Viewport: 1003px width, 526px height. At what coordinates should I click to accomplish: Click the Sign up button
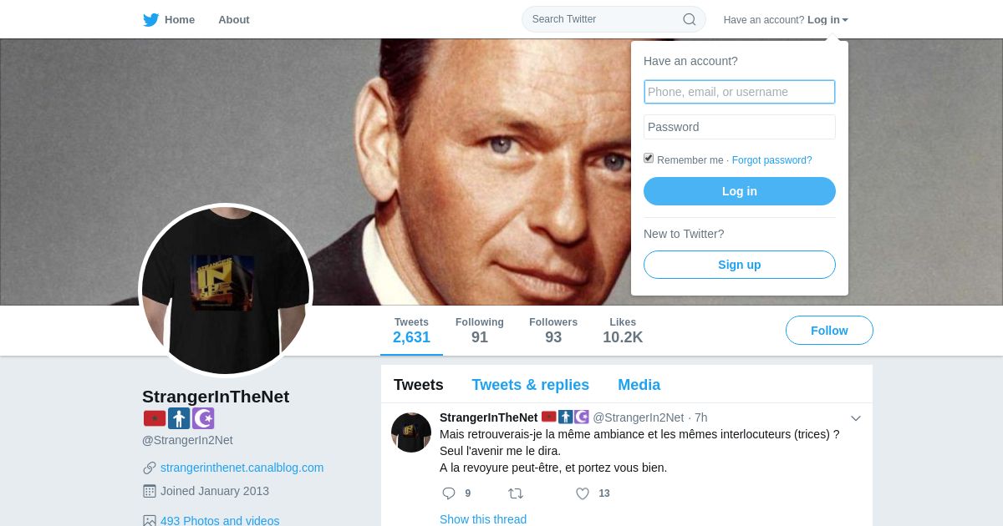[x=740, y=265]
